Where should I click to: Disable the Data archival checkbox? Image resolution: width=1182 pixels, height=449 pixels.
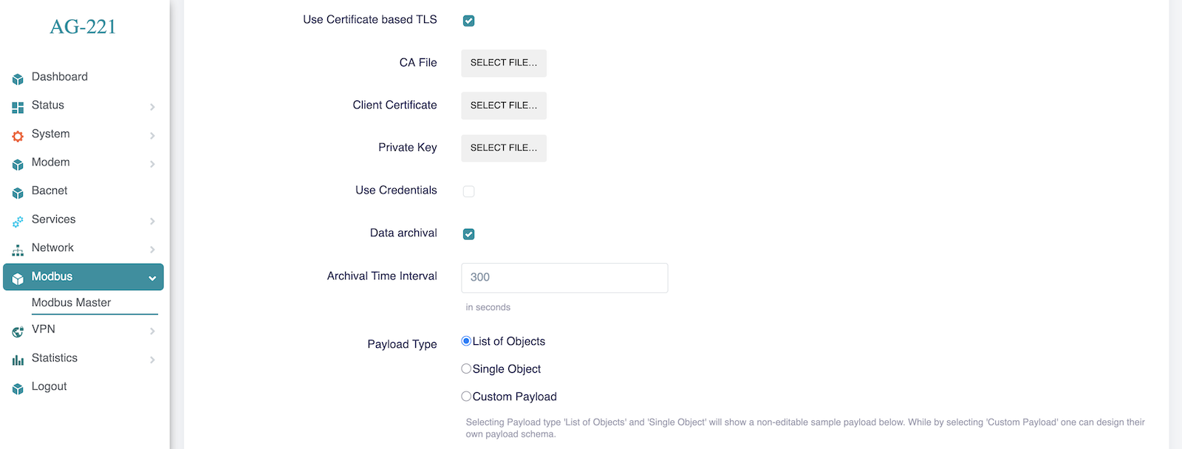[468, 233]
